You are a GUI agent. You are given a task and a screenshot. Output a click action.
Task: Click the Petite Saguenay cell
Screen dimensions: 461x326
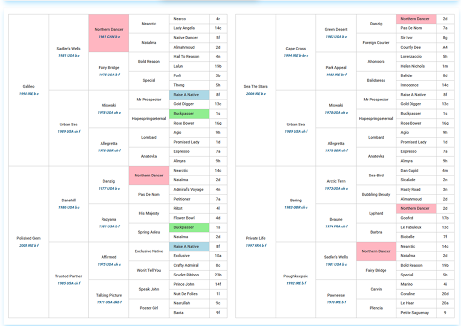coord(414,313)
